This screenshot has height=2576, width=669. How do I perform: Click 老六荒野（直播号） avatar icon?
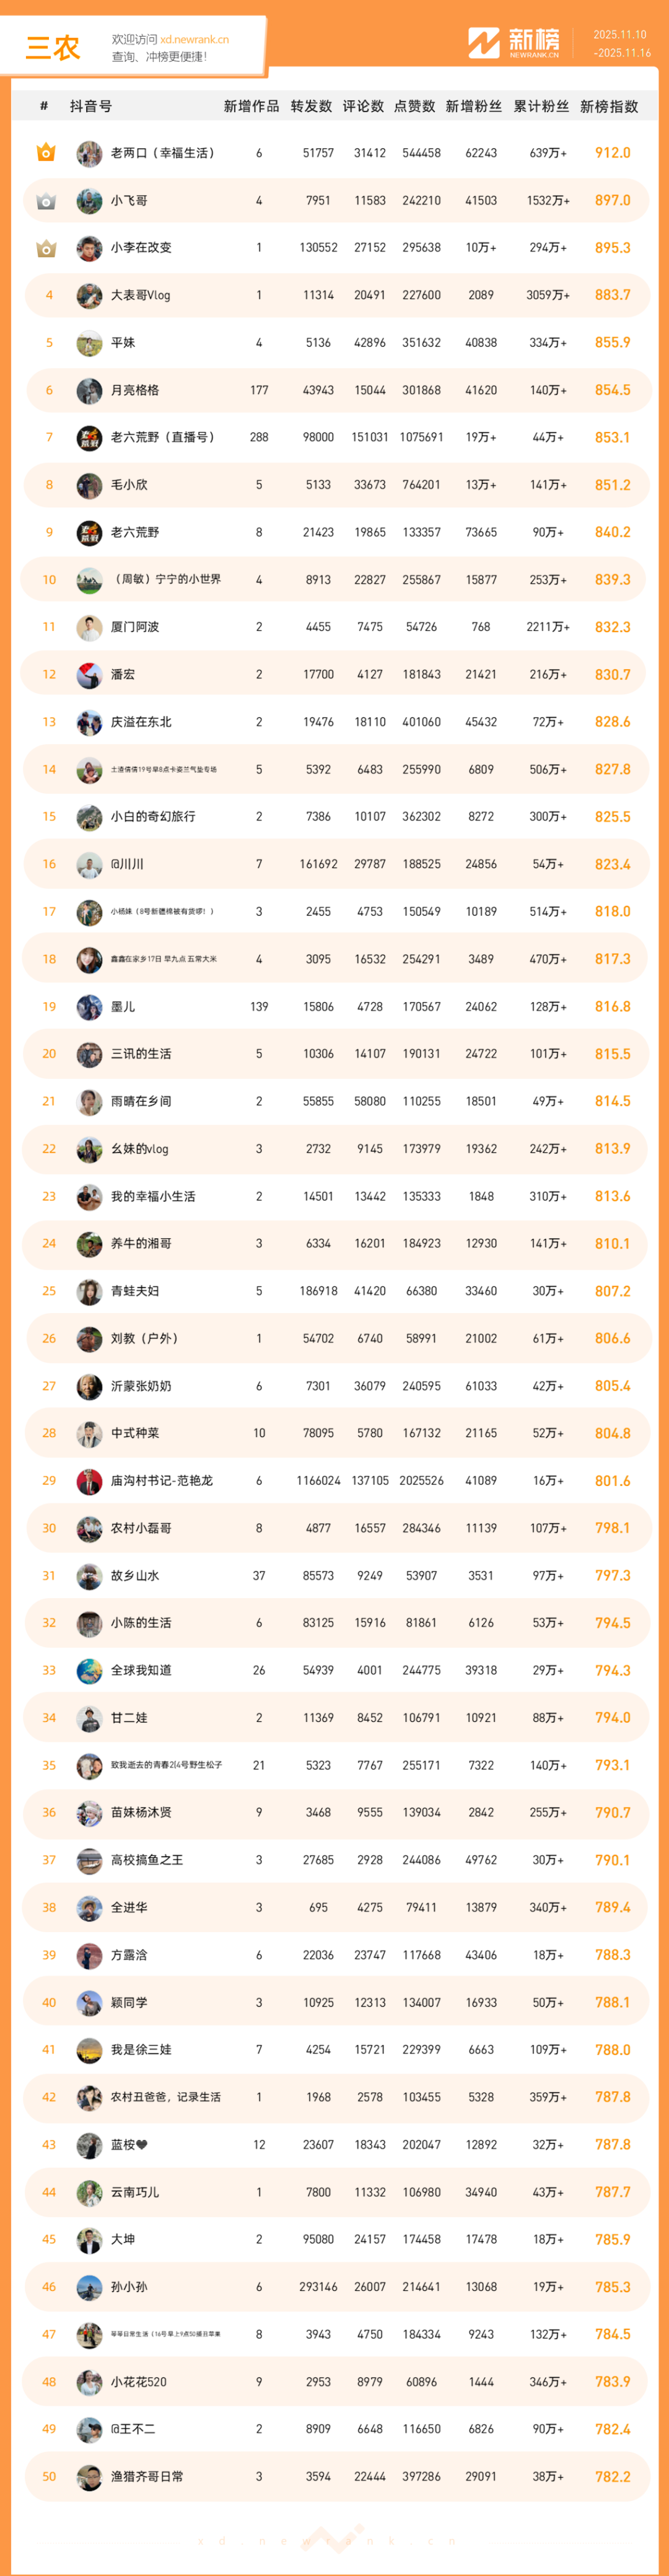tap(89, 438)
